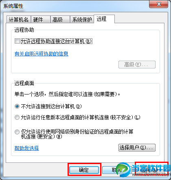Click the 远程桌面 group heading
This screenshot has width=171, height=180.
point(24,83)
